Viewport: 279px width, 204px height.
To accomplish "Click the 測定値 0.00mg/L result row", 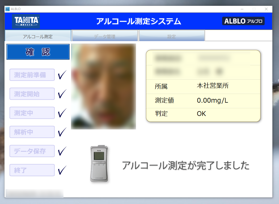I will coord(203,101).
